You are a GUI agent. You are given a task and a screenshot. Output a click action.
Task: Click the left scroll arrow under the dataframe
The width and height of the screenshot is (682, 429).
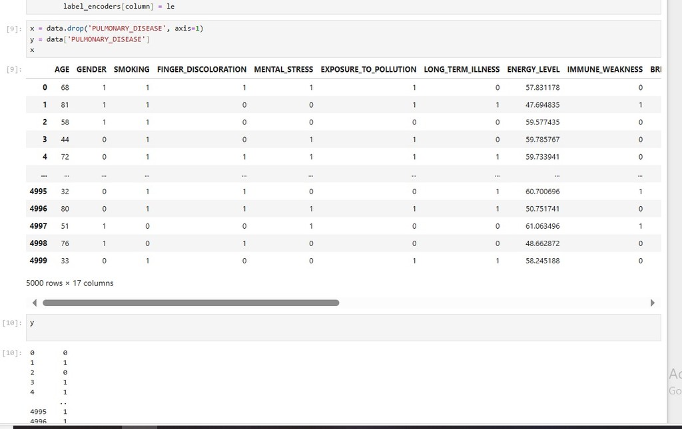33,303
